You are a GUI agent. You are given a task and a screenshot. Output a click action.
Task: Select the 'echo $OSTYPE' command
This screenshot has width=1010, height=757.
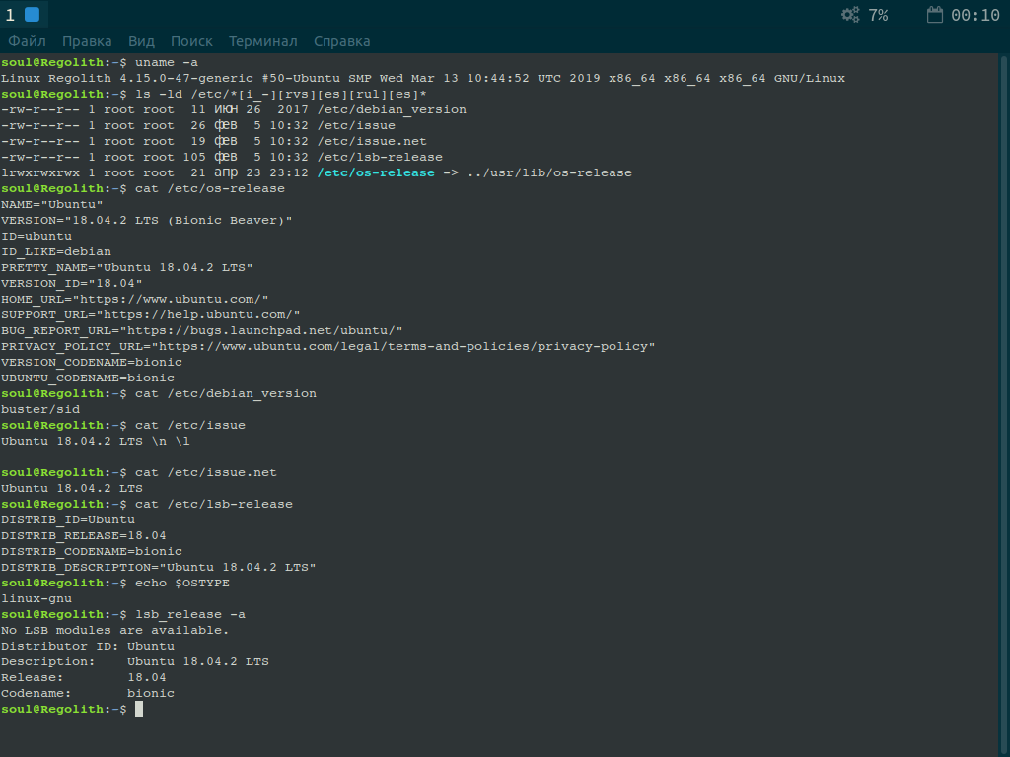click(x=182, y=584)
